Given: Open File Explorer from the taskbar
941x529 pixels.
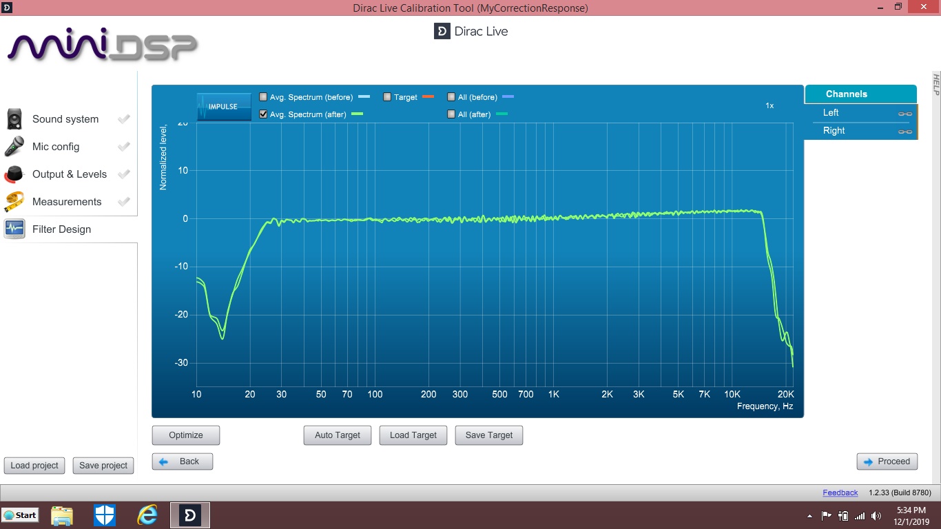Looking at the screenshot, I should [62, 515].
